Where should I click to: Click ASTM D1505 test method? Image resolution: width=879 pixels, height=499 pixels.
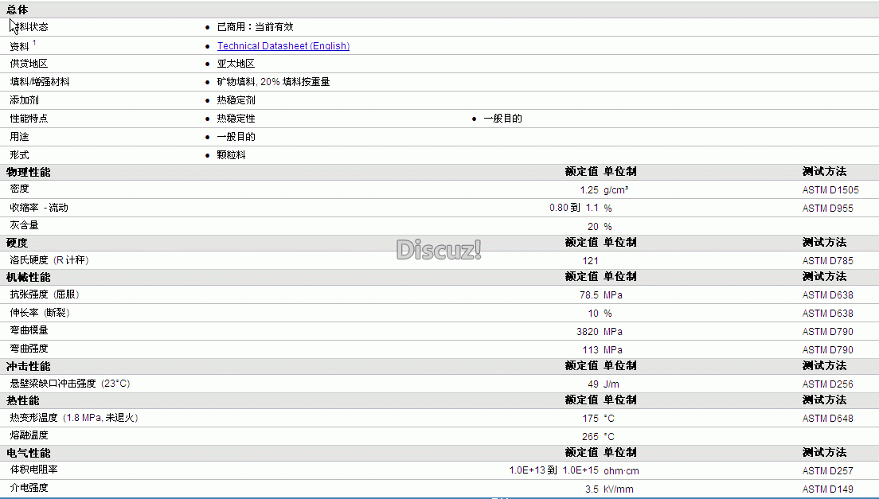pyautogui.click(x=830, y=190)
